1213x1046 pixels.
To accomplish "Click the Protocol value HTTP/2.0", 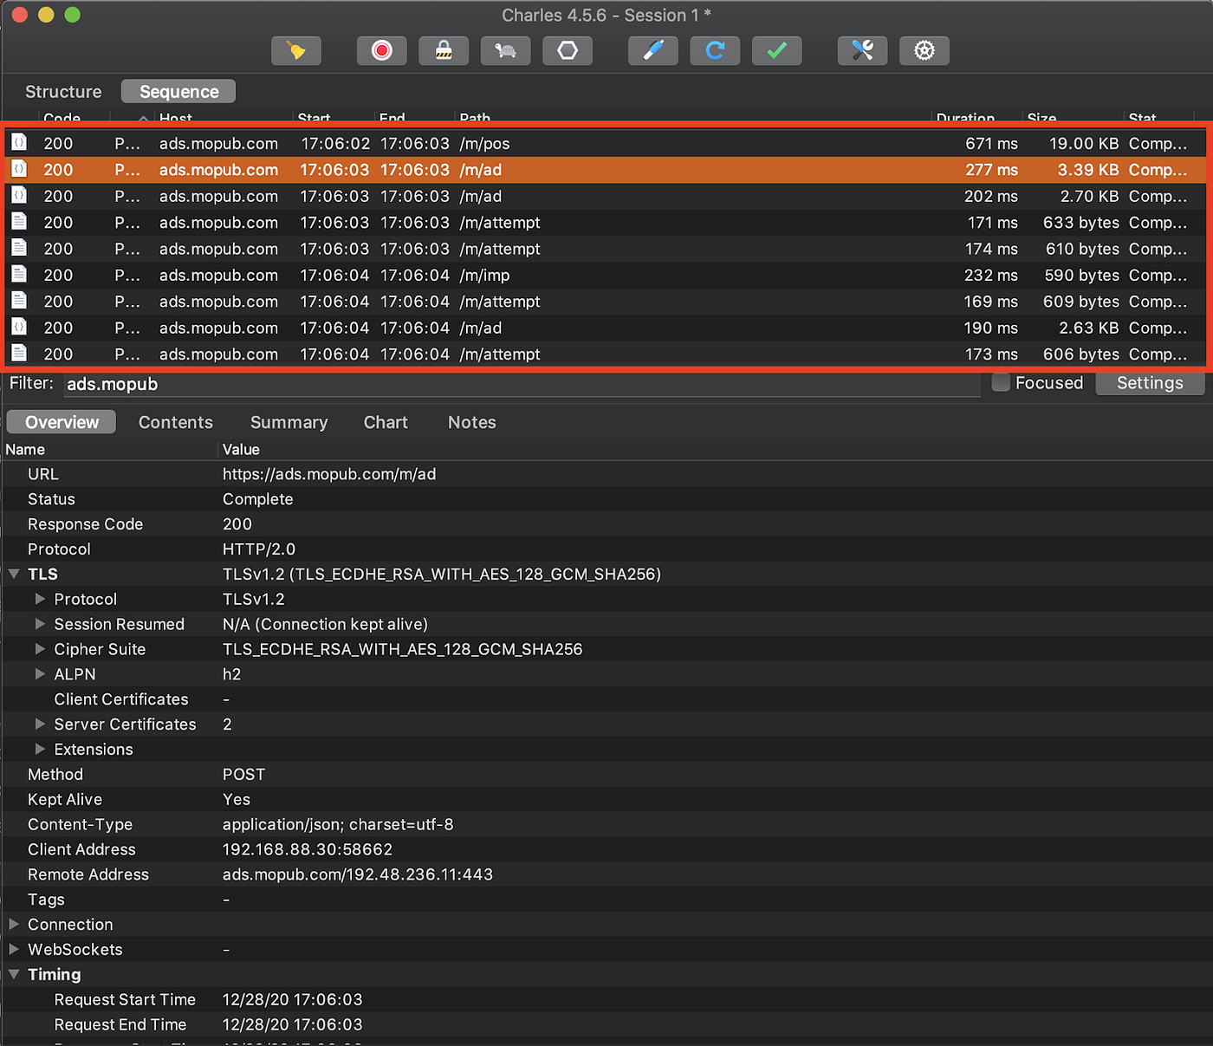I will pyautogui.click(x=259, y=549).
